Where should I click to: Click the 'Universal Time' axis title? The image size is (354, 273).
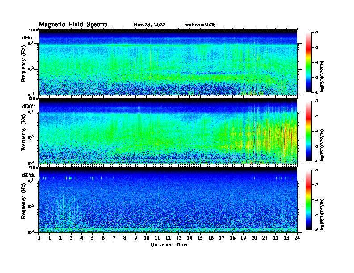tap(169, 244)
